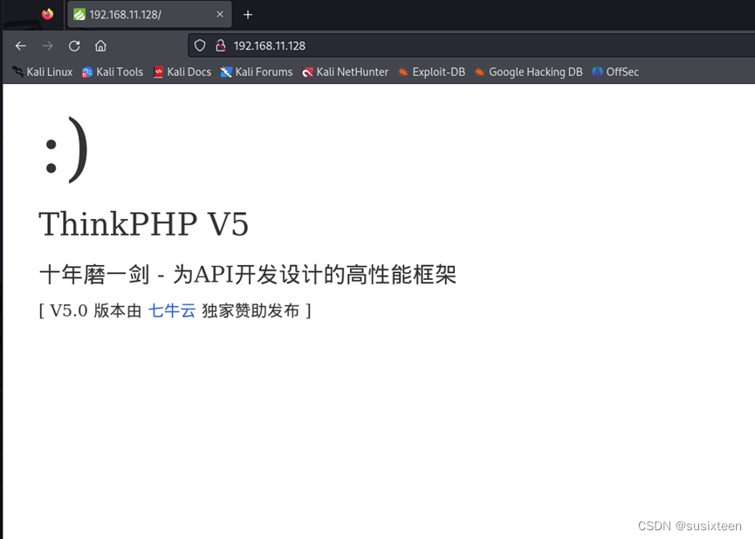Click the Kali NetHunter dragon icon
The image size is (755, 539).
click(306, 72)
